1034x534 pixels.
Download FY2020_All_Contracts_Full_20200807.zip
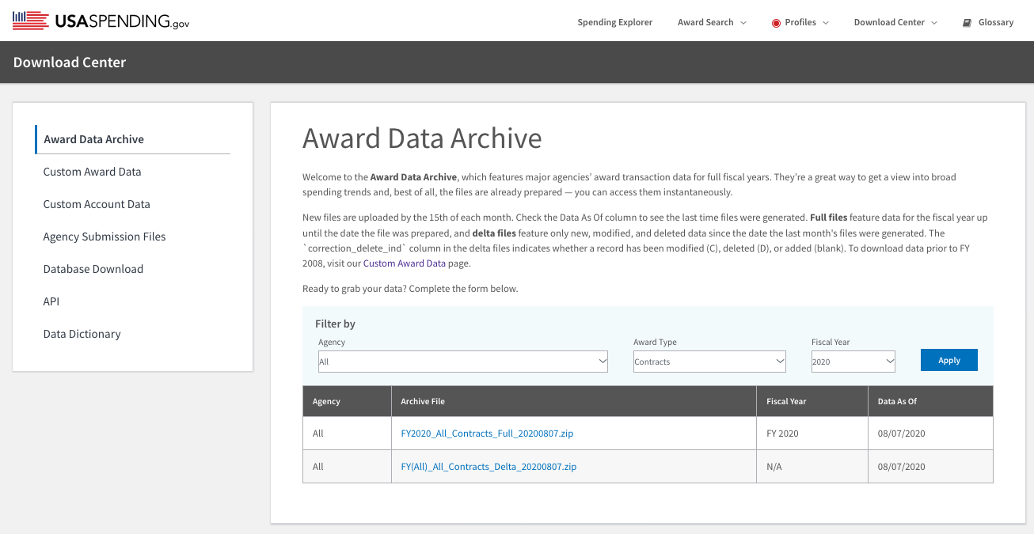click(487, 434)
